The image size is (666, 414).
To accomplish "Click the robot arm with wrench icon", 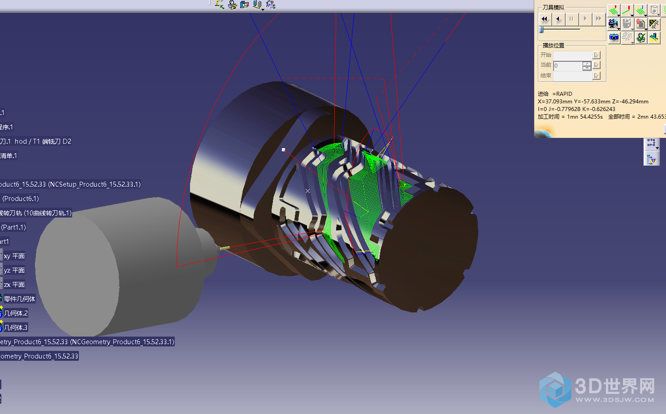I will point(270,4).
